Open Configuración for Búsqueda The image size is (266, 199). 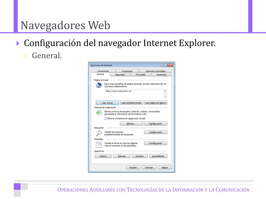[x=156, y=132]
